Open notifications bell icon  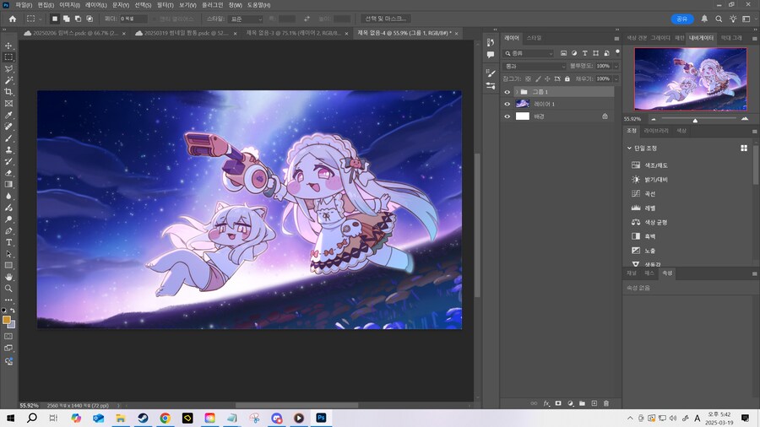704,19
